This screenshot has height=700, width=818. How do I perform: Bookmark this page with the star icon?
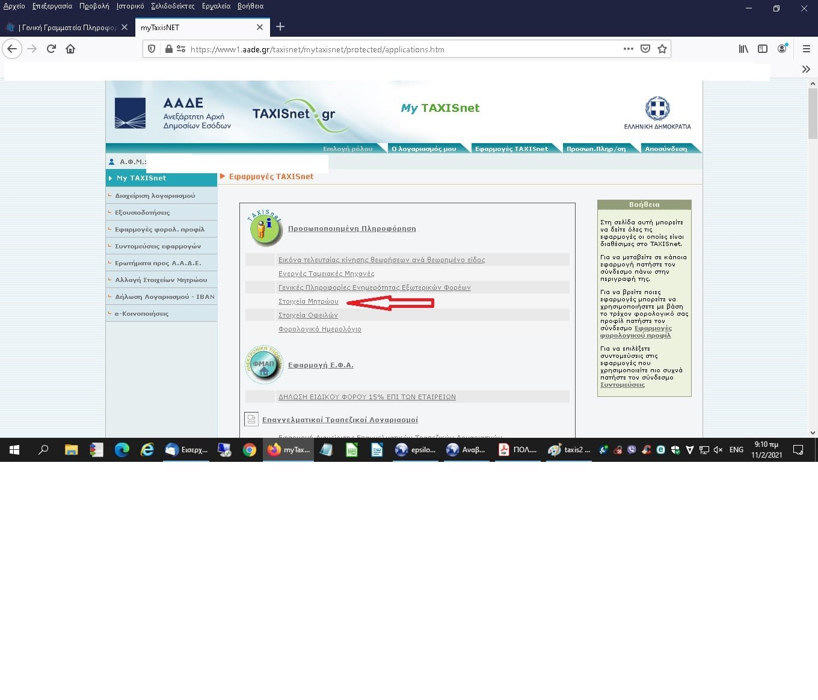coord(662,49)
